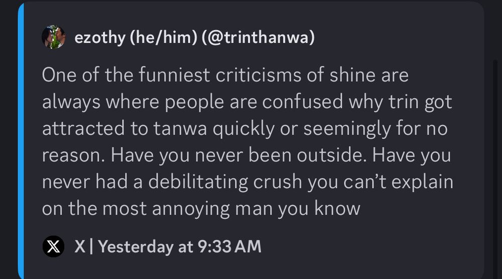Click the word criticisms in first line
This screenshot has width=502, height=279.
click(x=259, y=75)
